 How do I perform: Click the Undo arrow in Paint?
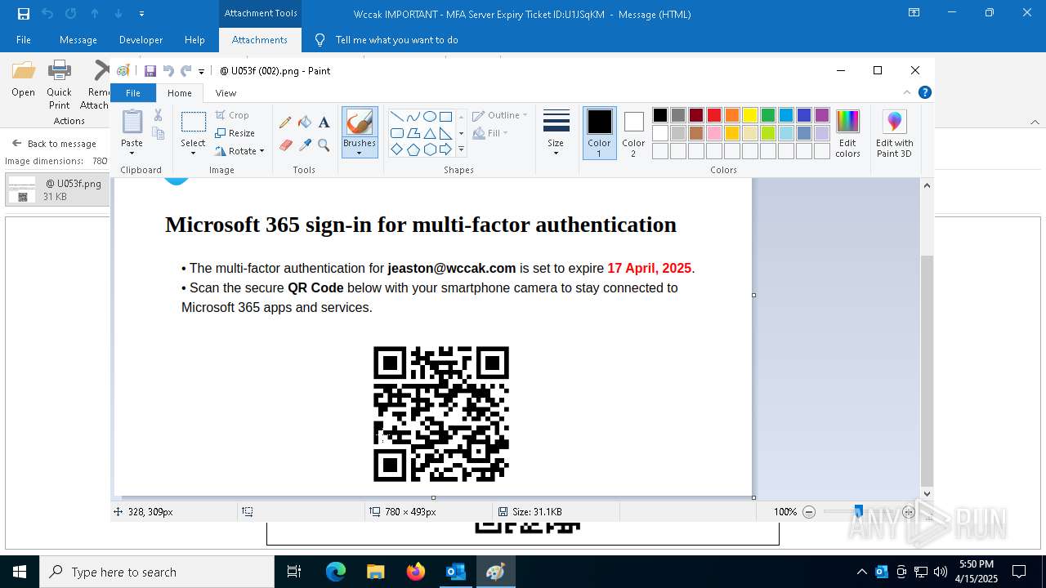(168, 71)
